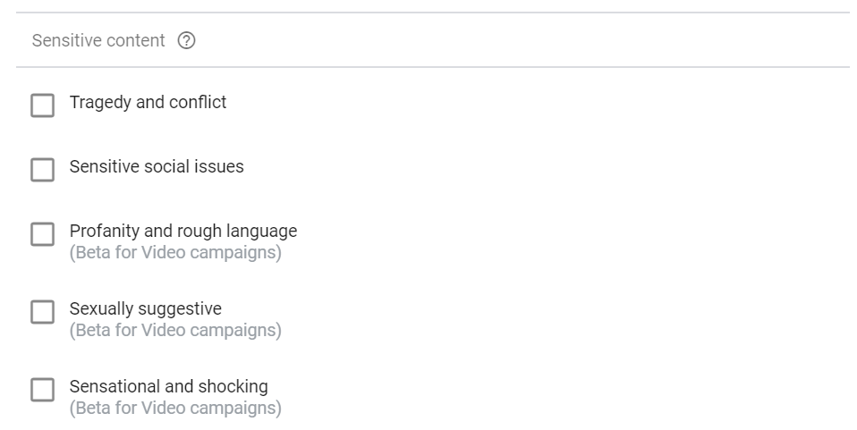Click the Sensational and shocking label

168,386
